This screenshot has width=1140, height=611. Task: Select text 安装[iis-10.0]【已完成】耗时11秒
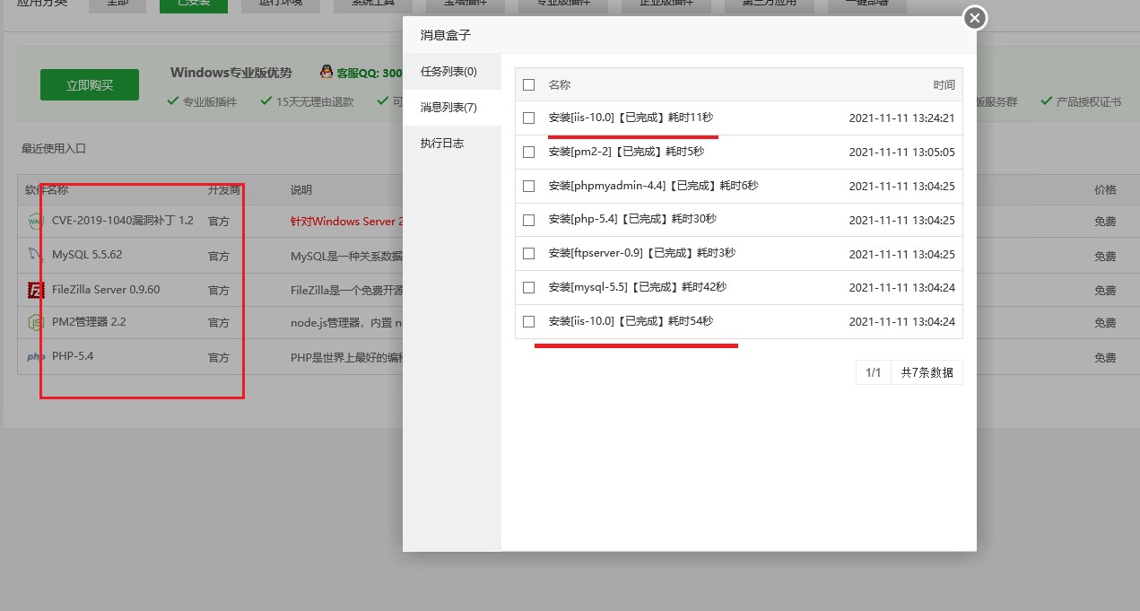pyautogui.click(x=631, y=118)
